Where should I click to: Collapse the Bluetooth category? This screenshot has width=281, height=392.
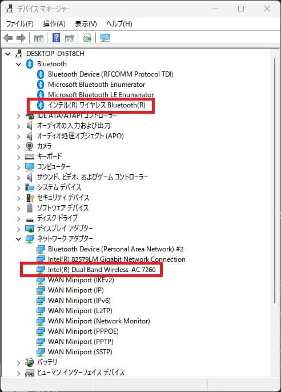(18, 64)
